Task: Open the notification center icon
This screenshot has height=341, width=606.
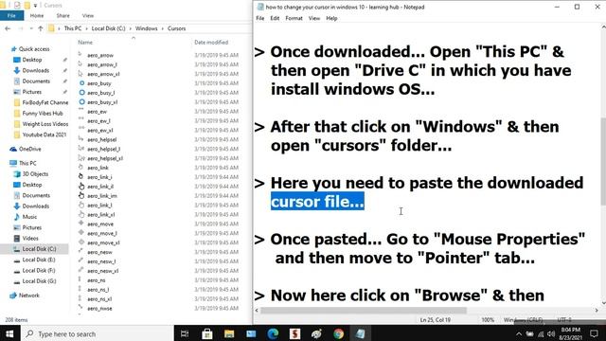Action: [595, 333]
